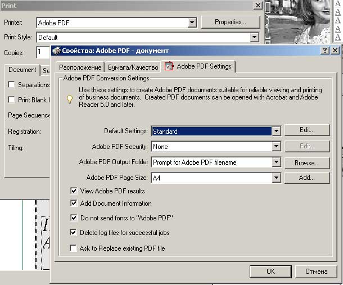Image resolution: width=343 pixels, height=285 pixels.
Task: Toggle View Adobe PDF results checkbox
Action: [74, 191]
